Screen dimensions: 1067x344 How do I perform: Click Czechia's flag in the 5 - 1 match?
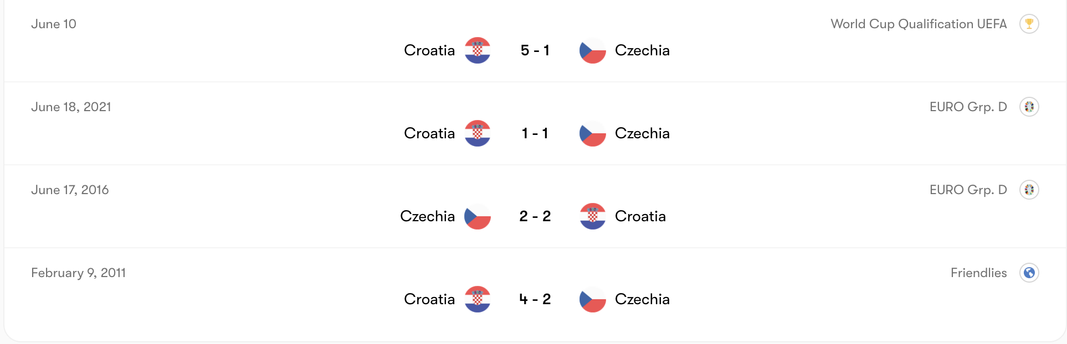pos(592,50)
